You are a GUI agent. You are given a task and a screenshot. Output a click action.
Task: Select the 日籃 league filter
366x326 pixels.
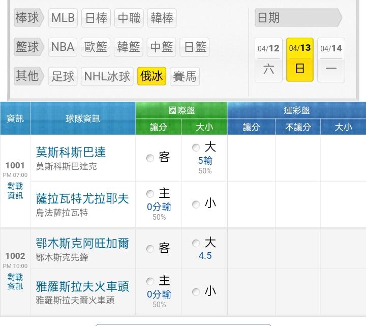click(195, 47)
